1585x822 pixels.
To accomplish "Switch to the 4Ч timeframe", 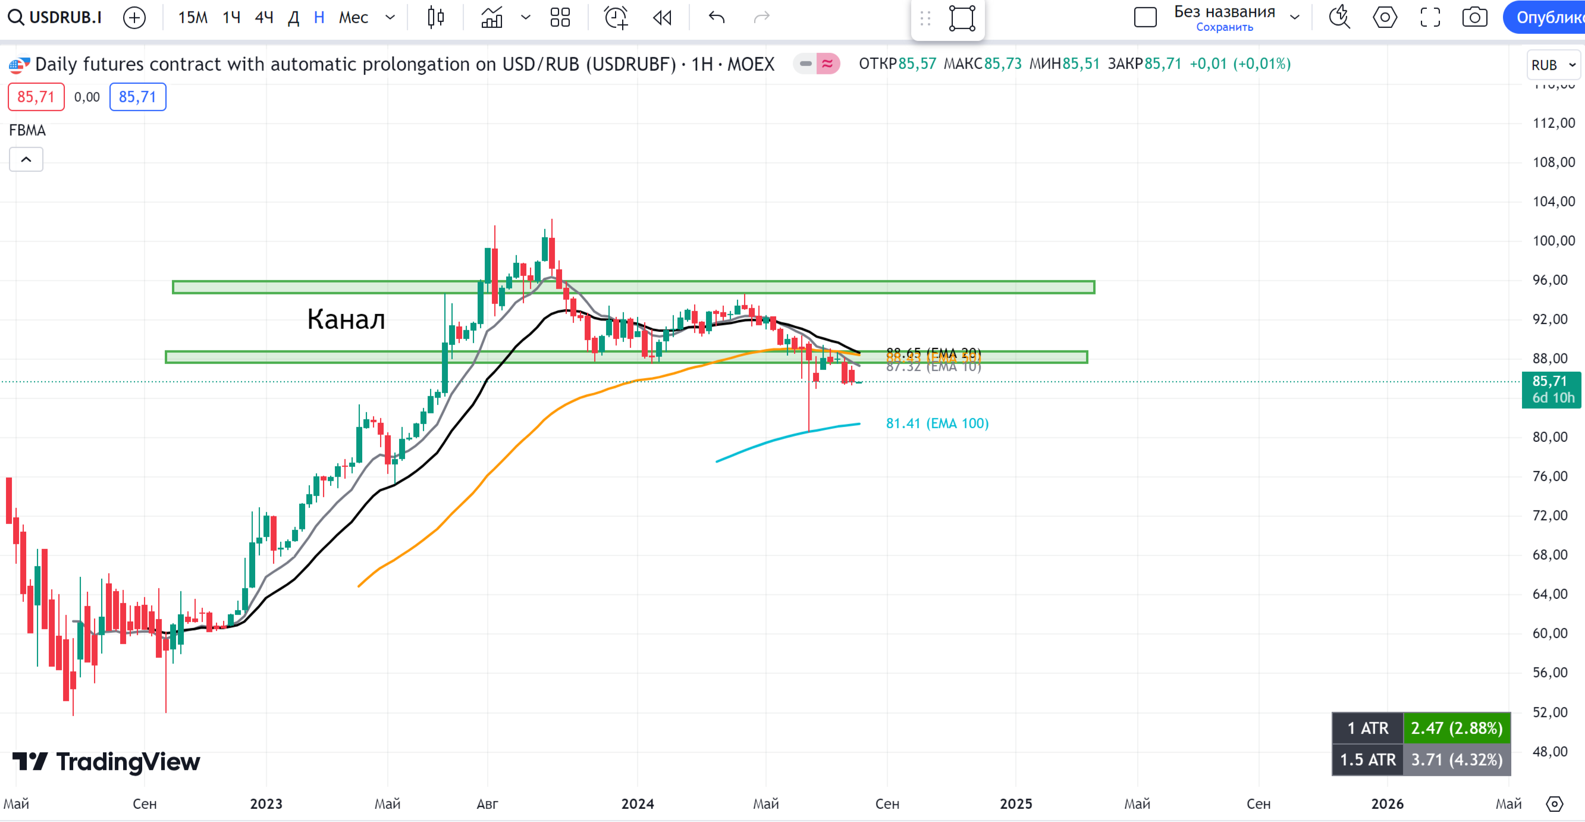I will 264,17.
